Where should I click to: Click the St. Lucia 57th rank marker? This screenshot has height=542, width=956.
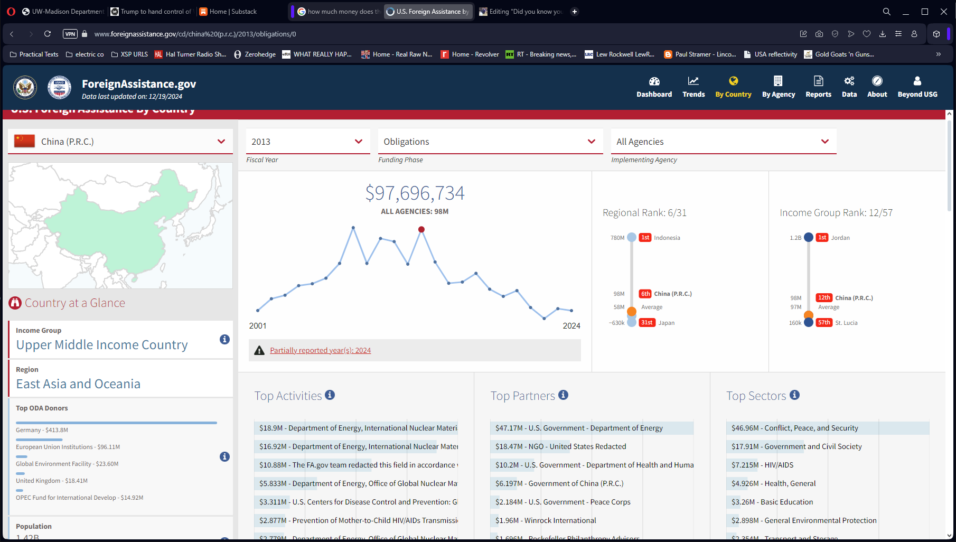click(809, 322)
